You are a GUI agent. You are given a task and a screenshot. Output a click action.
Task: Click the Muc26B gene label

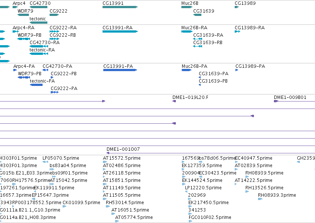coord(190,3)
